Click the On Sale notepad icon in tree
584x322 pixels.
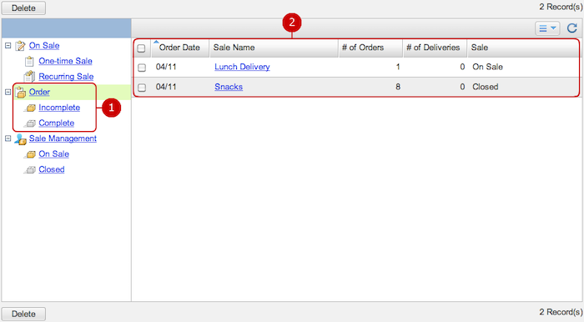point(20,46)
